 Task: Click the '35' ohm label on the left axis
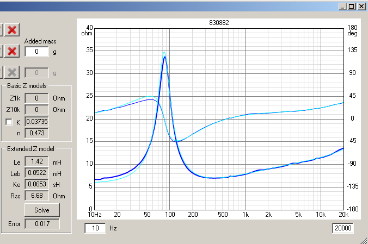89,50
